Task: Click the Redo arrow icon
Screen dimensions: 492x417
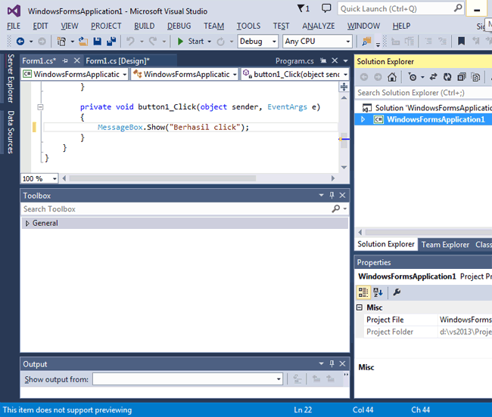Action: click(153, 42)
